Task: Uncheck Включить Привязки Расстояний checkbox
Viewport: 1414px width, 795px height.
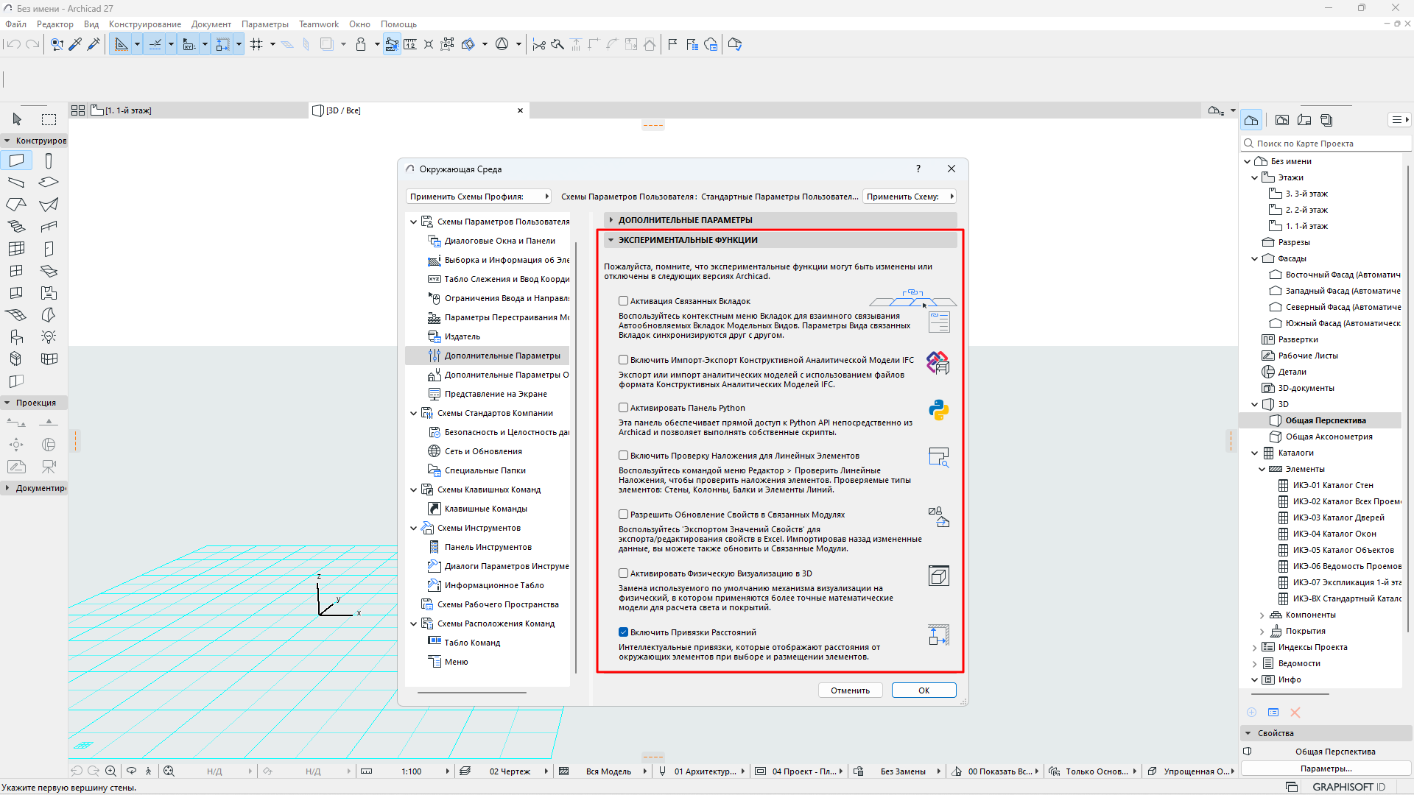Action: (x=624, y=632)
